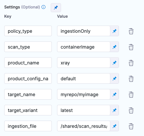144x136 pixels.
Task: Focus the scan_type key field
Action: (x=28, y=47)
